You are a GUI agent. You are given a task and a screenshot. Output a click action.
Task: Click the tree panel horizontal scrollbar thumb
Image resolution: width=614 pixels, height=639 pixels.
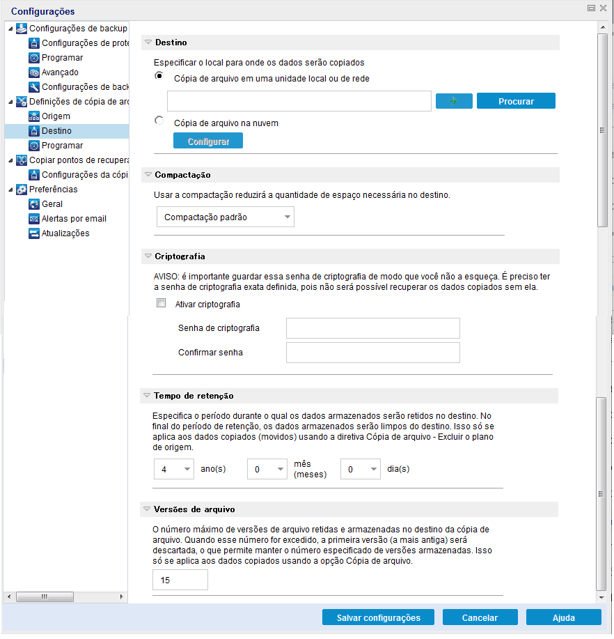[45, 597]
